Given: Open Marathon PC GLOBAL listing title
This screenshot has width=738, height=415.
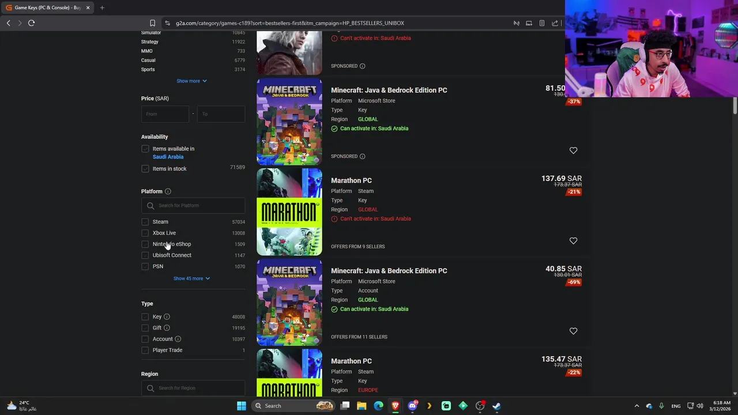Looking at the screenshot, I should point(351,180).
